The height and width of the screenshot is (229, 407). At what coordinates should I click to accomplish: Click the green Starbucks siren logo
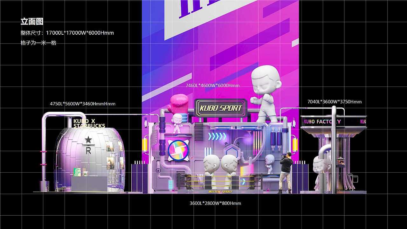[x=77, y=172]
